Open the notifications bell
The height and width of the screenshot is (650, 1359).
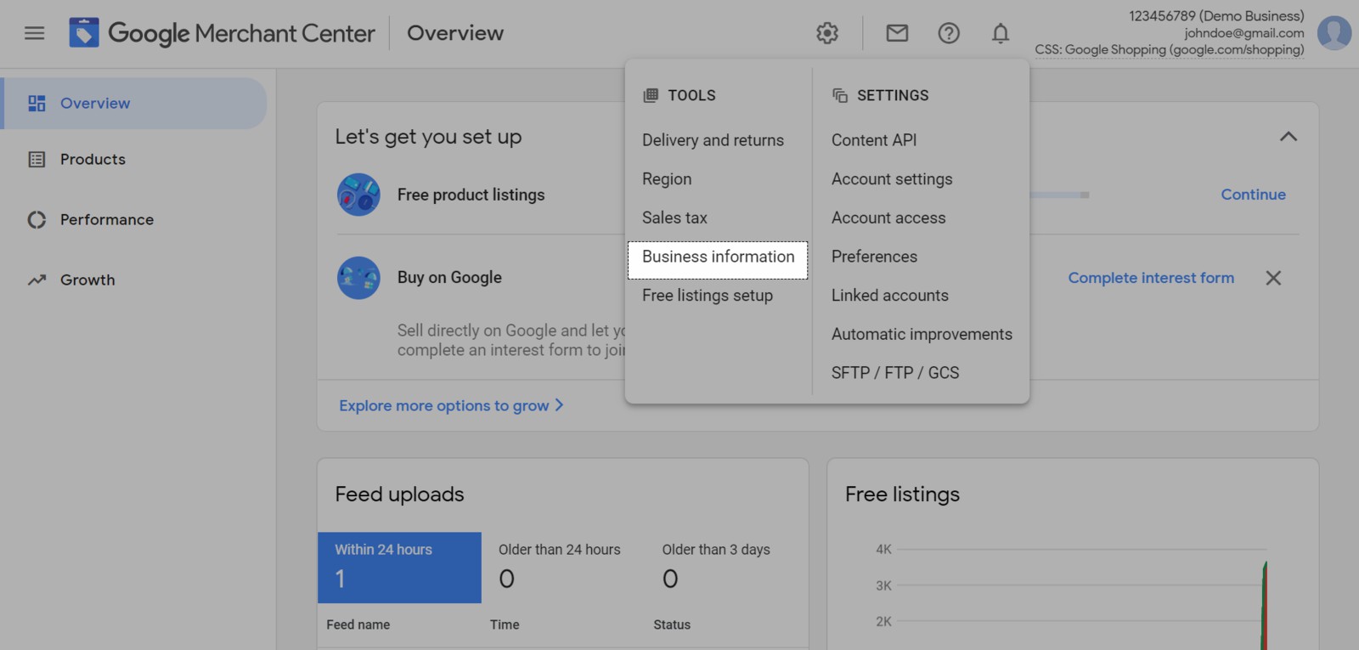point(1001,33)
